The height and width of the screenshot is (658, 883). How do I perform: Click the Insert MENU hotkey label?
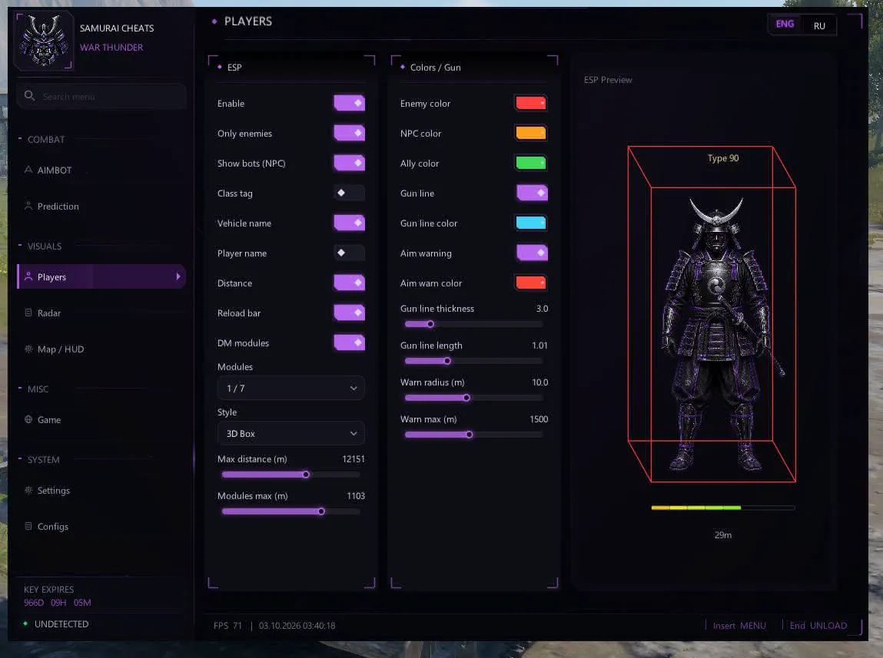(x=739, y=626)
